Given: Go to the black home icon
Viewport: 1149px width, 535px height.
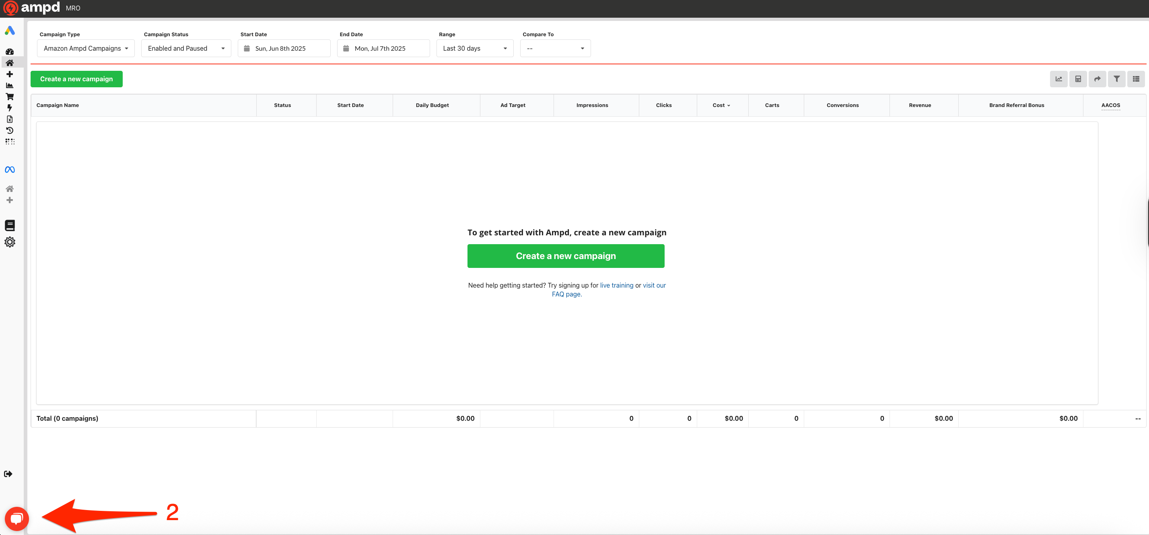Looking at the screenshot, I should [x=10, y=63].
